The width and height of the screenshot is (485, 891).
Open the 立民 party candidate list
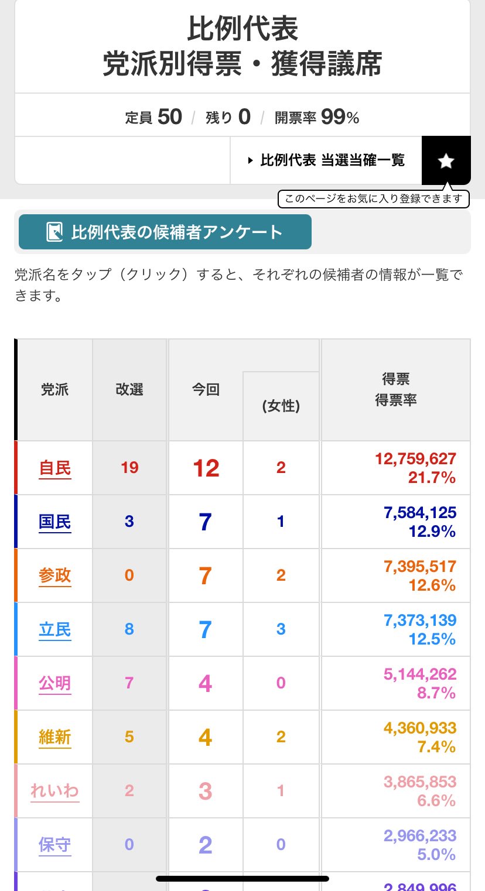(55, 629)
